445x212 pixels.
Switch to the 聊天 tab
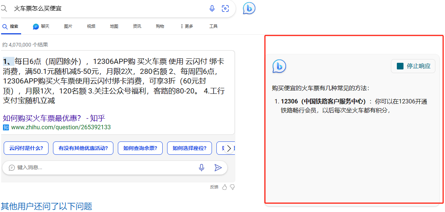pyautogui.click(x=41, y=26)
